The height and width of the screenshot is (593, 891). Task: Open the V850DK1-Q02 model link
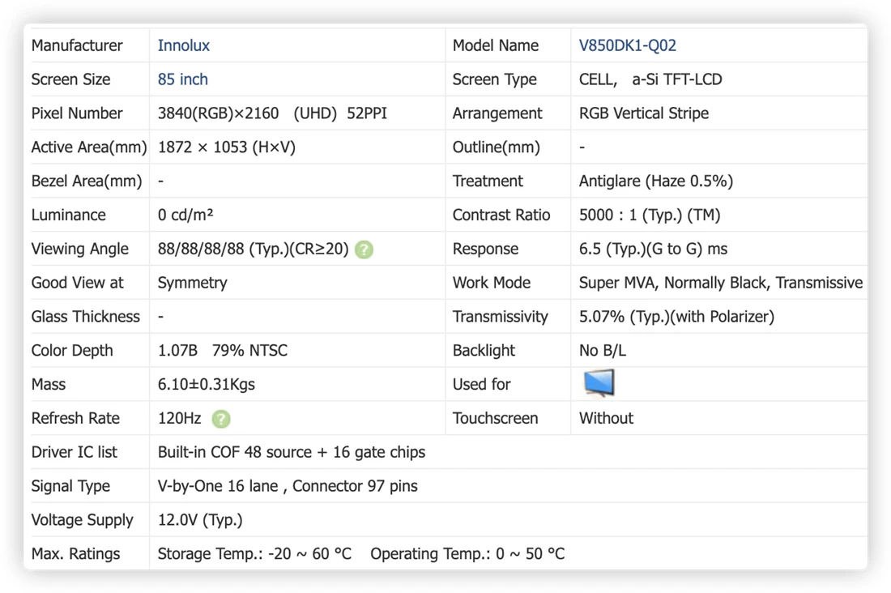pos(627,45)
